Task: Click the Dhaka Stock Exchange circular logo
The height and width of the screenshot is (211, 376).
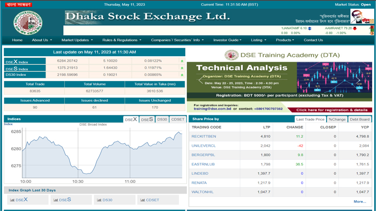Action: point(28,22)
